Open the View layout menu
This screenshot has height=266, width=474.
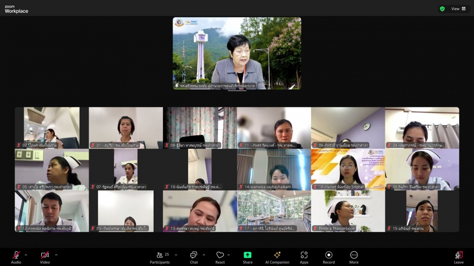[458, 9]
